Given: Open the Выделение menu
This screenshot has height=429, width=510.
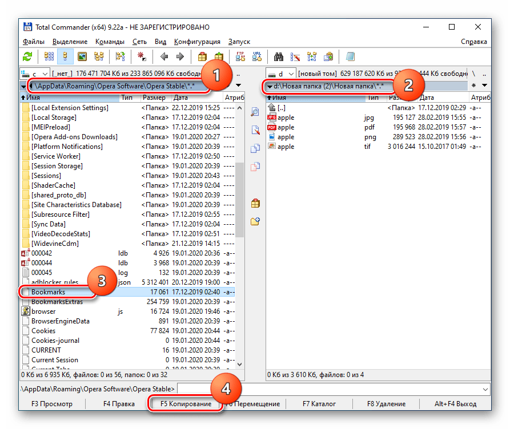Looking at the screenshot, I should point(70,42).
